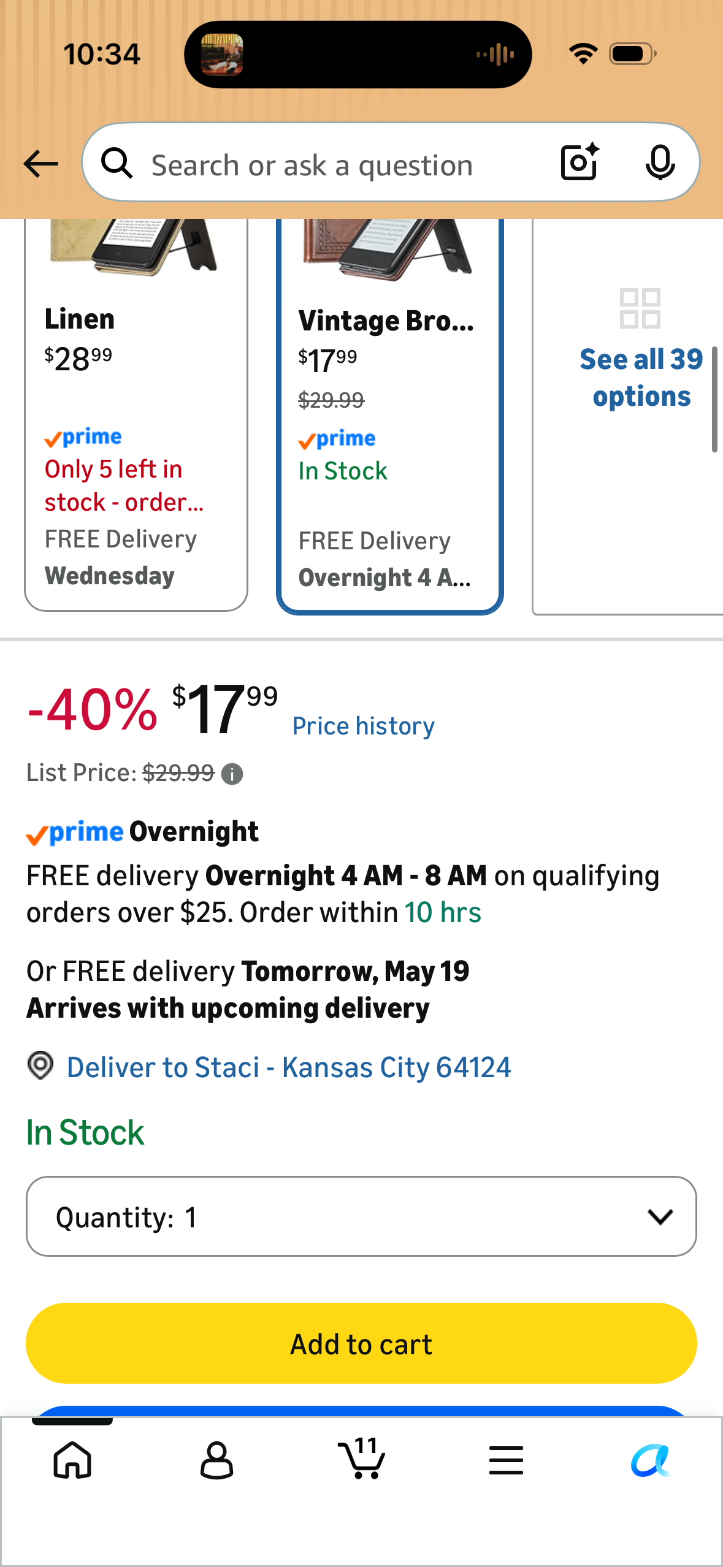Expand the Quantity dropdown

[361, 1216]
